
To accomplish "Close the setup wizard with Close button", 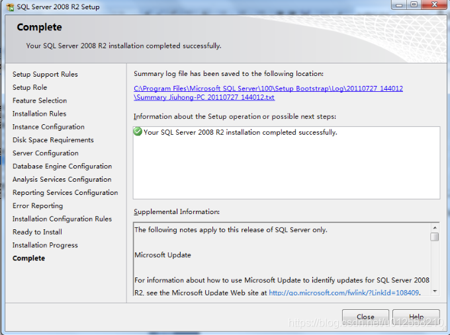I will (365, 316).
